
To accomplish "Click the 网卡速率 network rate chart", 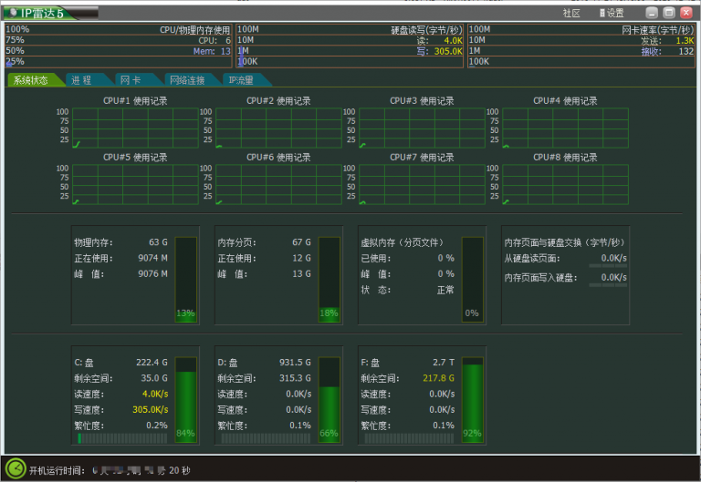I will tap(581, 46).
